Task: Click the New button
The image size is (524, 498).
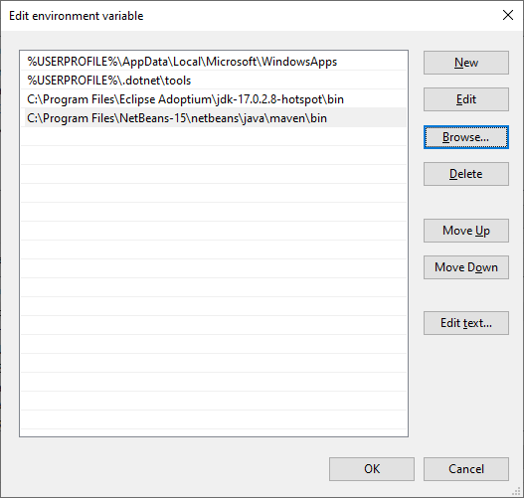Action: click(x=466, y=63)
